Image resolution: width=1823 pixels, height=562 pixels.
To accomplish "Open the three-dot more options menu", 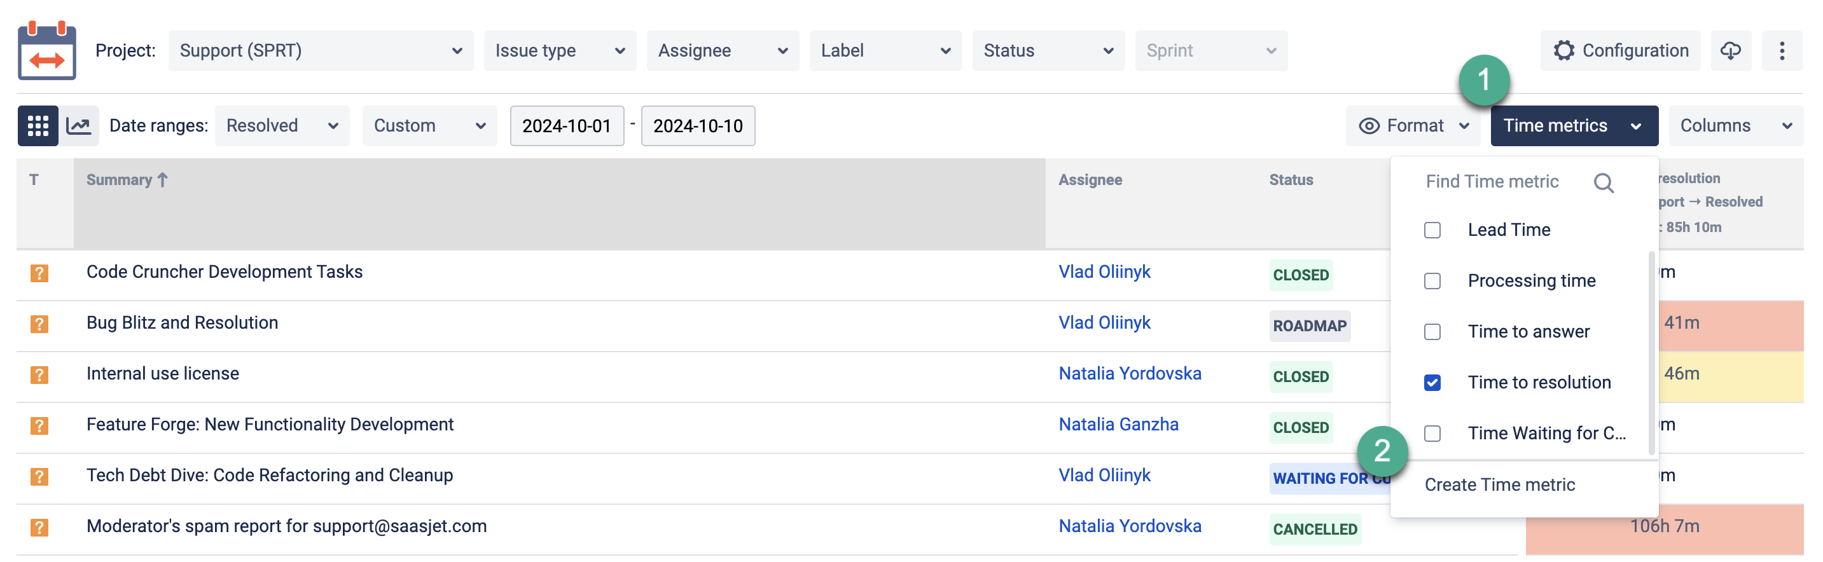I will [x=1781, y=51].
